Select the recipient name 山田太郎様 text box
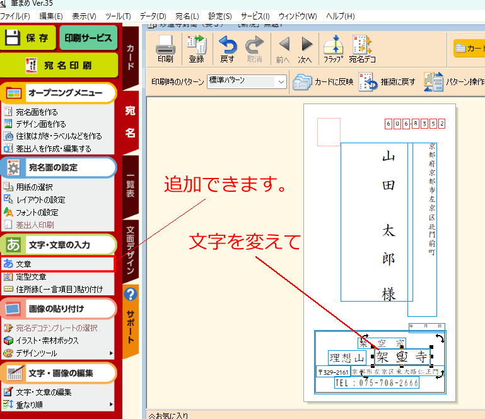 (x=373, y=222)
